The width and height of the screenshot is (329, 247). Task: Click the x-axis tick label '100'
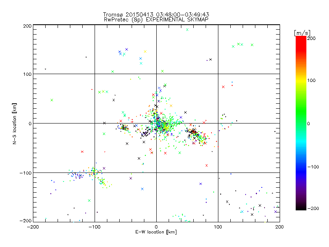click(218, 227)
